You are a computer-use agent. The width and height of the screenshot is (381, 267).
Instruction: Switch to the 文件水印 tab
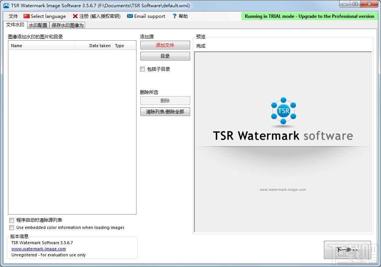tap(15, 25)
